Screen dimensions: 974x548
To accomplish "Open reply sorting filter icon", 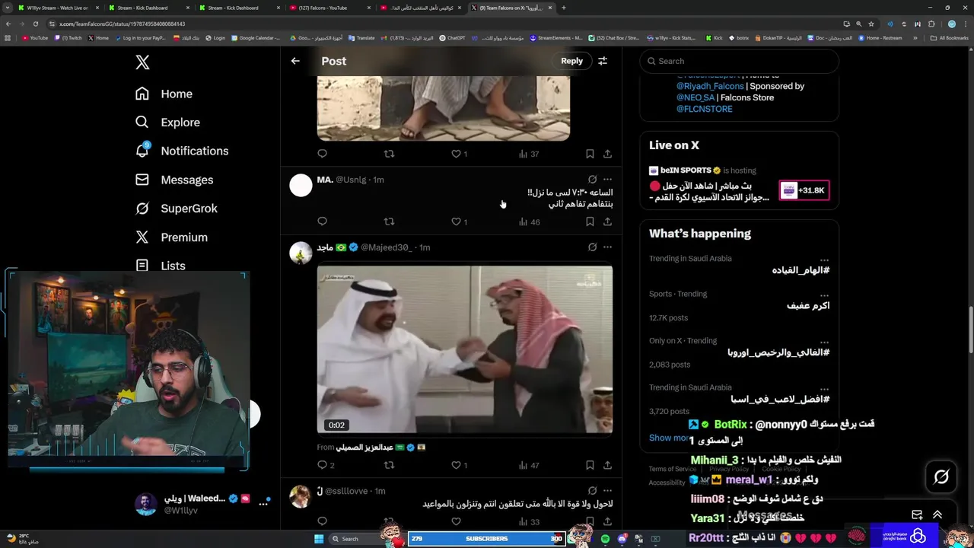I will [603, 61].
